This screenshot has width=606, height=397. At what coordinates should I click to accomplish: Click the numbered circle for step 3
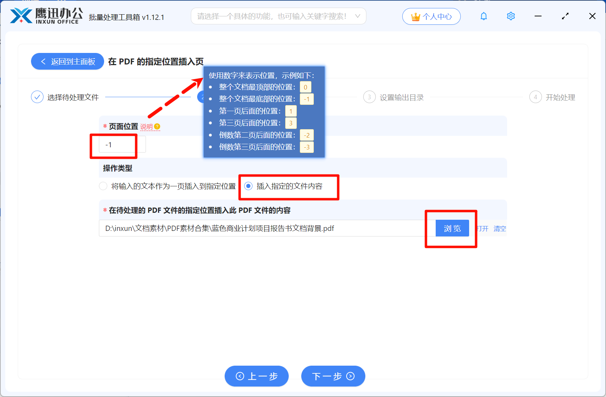[369, 97]
